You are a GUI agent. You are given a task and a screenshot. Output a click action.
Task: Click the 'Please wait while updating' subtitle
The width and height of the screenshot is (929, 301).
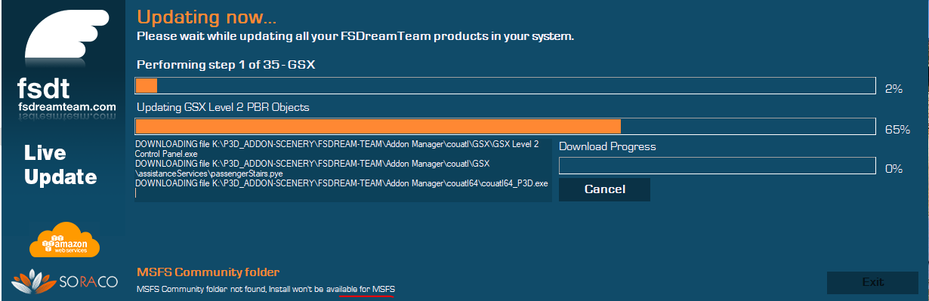point(355,36)
